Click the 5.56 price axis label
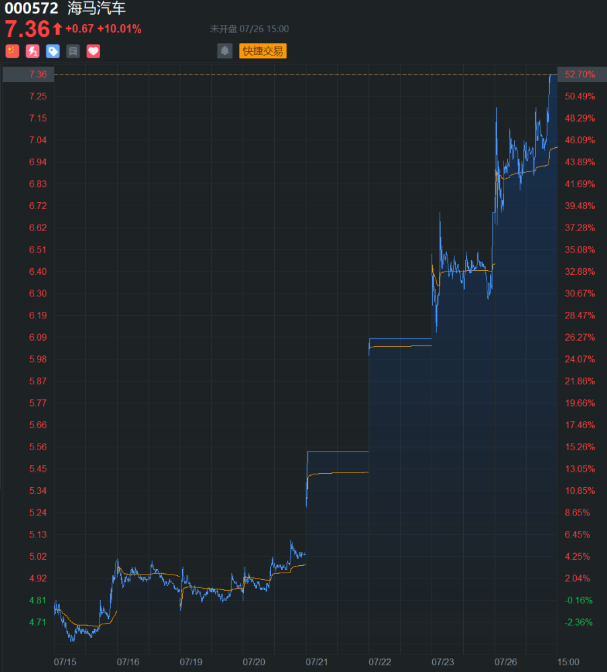Image resolution: width=607 pixels, height=672 pixels. (38, 447)
